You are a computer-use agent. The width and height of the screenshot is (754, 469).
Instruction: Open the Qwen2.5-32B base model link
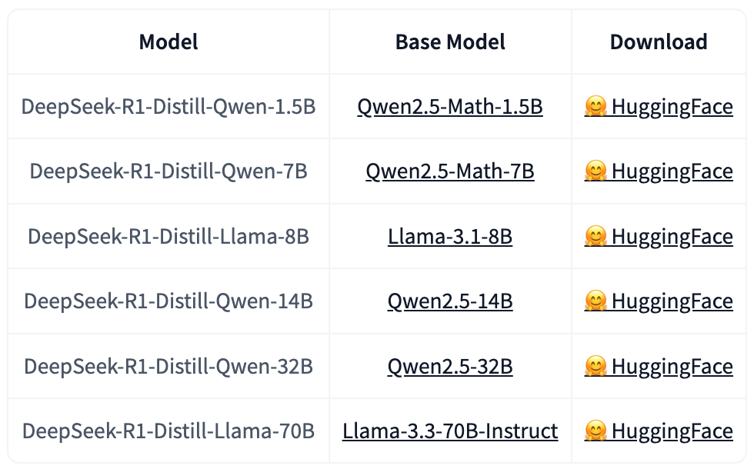click(x=450, y=366)
